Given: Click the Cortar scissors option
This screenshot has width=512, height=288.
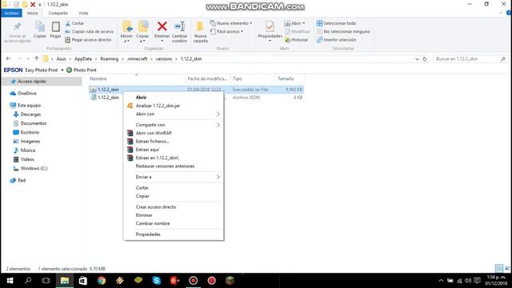Looking at the screenshot, I should coord(74,23).
